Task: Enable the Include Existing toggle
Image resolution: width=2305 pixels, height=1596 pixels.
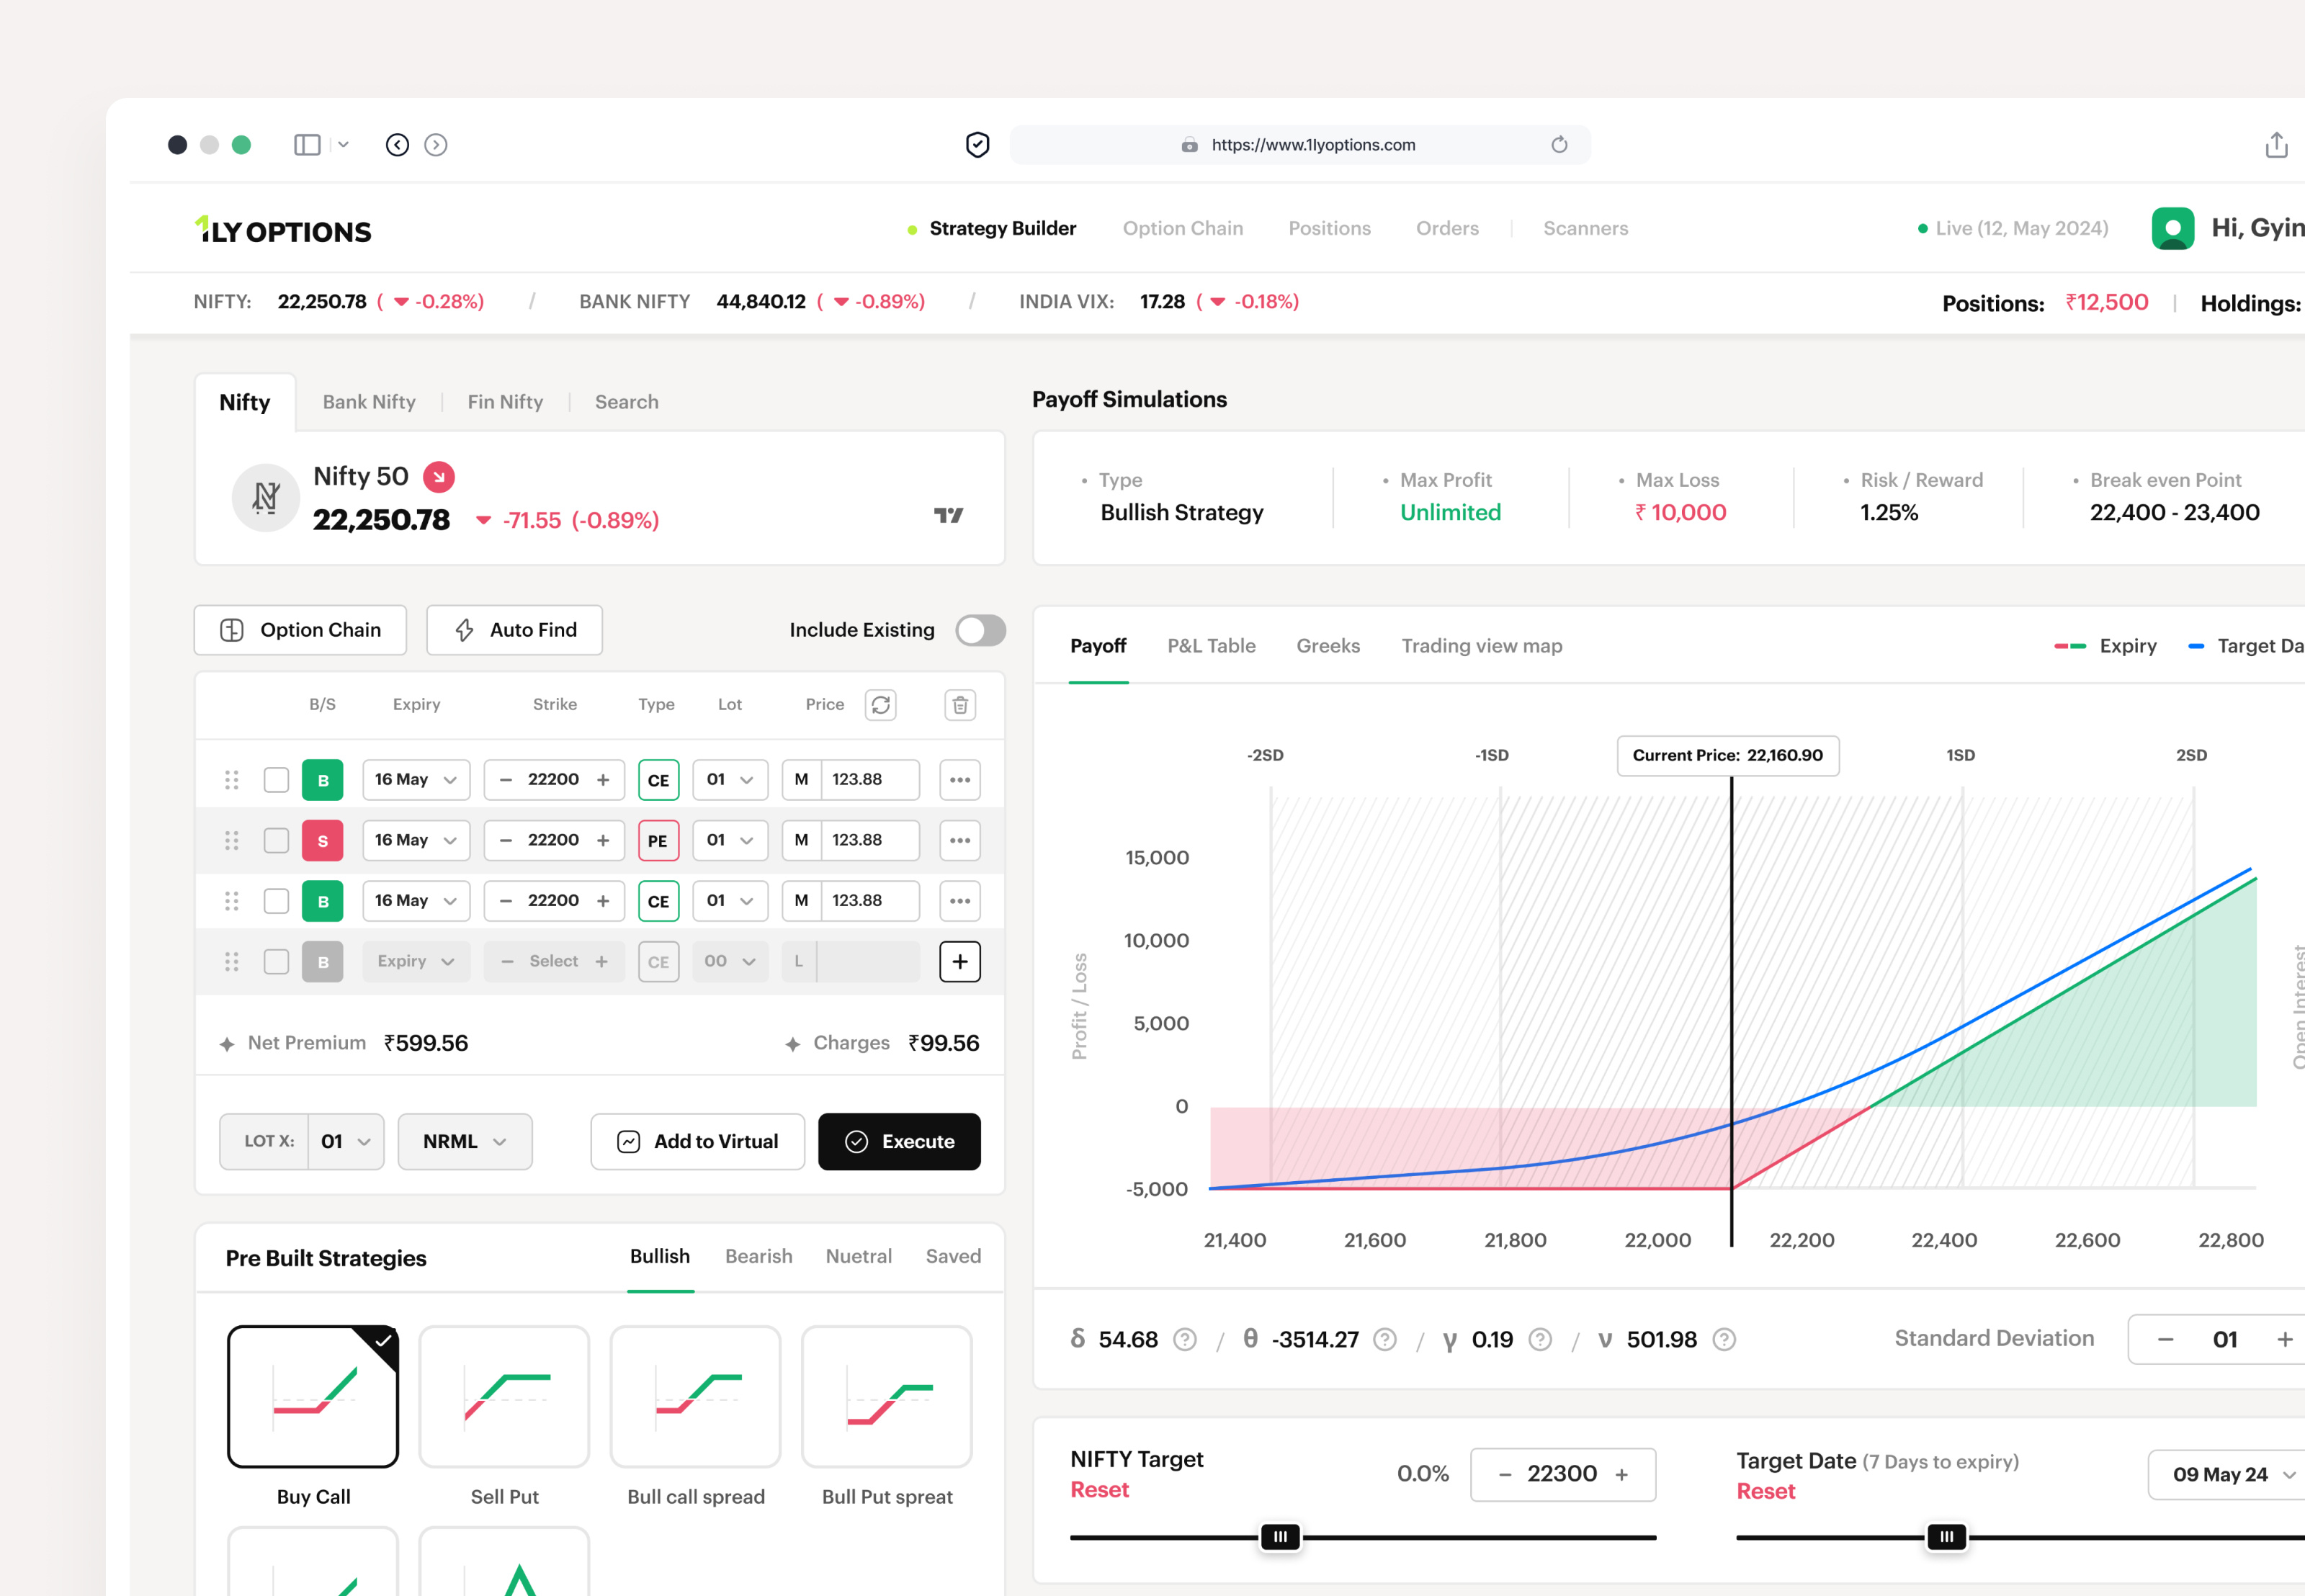Action: pyautogui.click(x=978, y=630)
